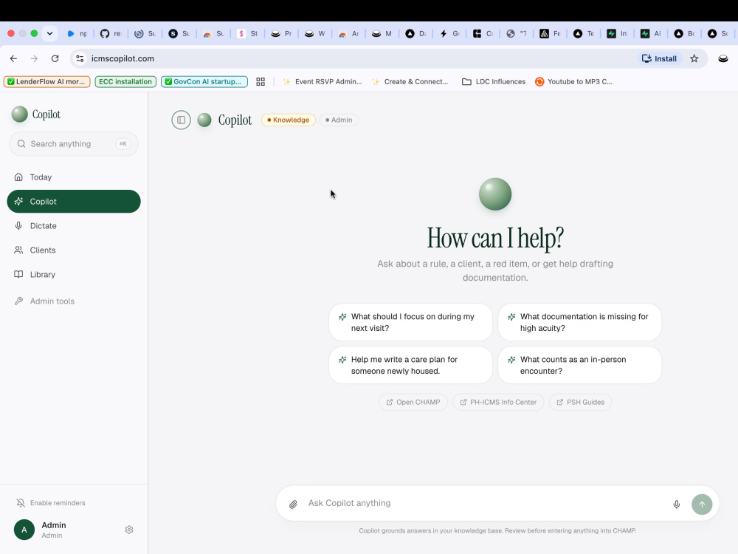Image resolution: width=738 pixels, height=554 pixels.
Task: Toggle the Admin mode pill
Action: tap(339, 120)
